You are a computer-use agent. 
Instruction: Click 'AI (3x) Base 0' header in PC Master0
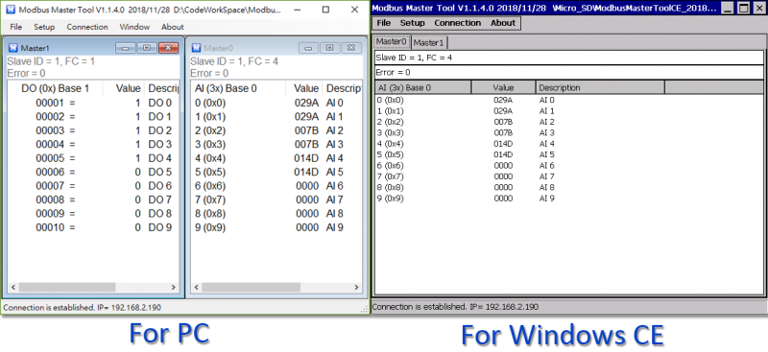pos(238,88)
